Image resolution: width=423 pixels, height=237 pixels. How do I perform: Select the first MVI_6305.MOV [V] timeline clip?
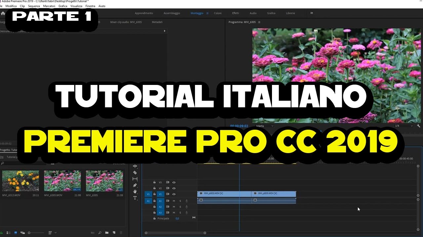point(224,194)
